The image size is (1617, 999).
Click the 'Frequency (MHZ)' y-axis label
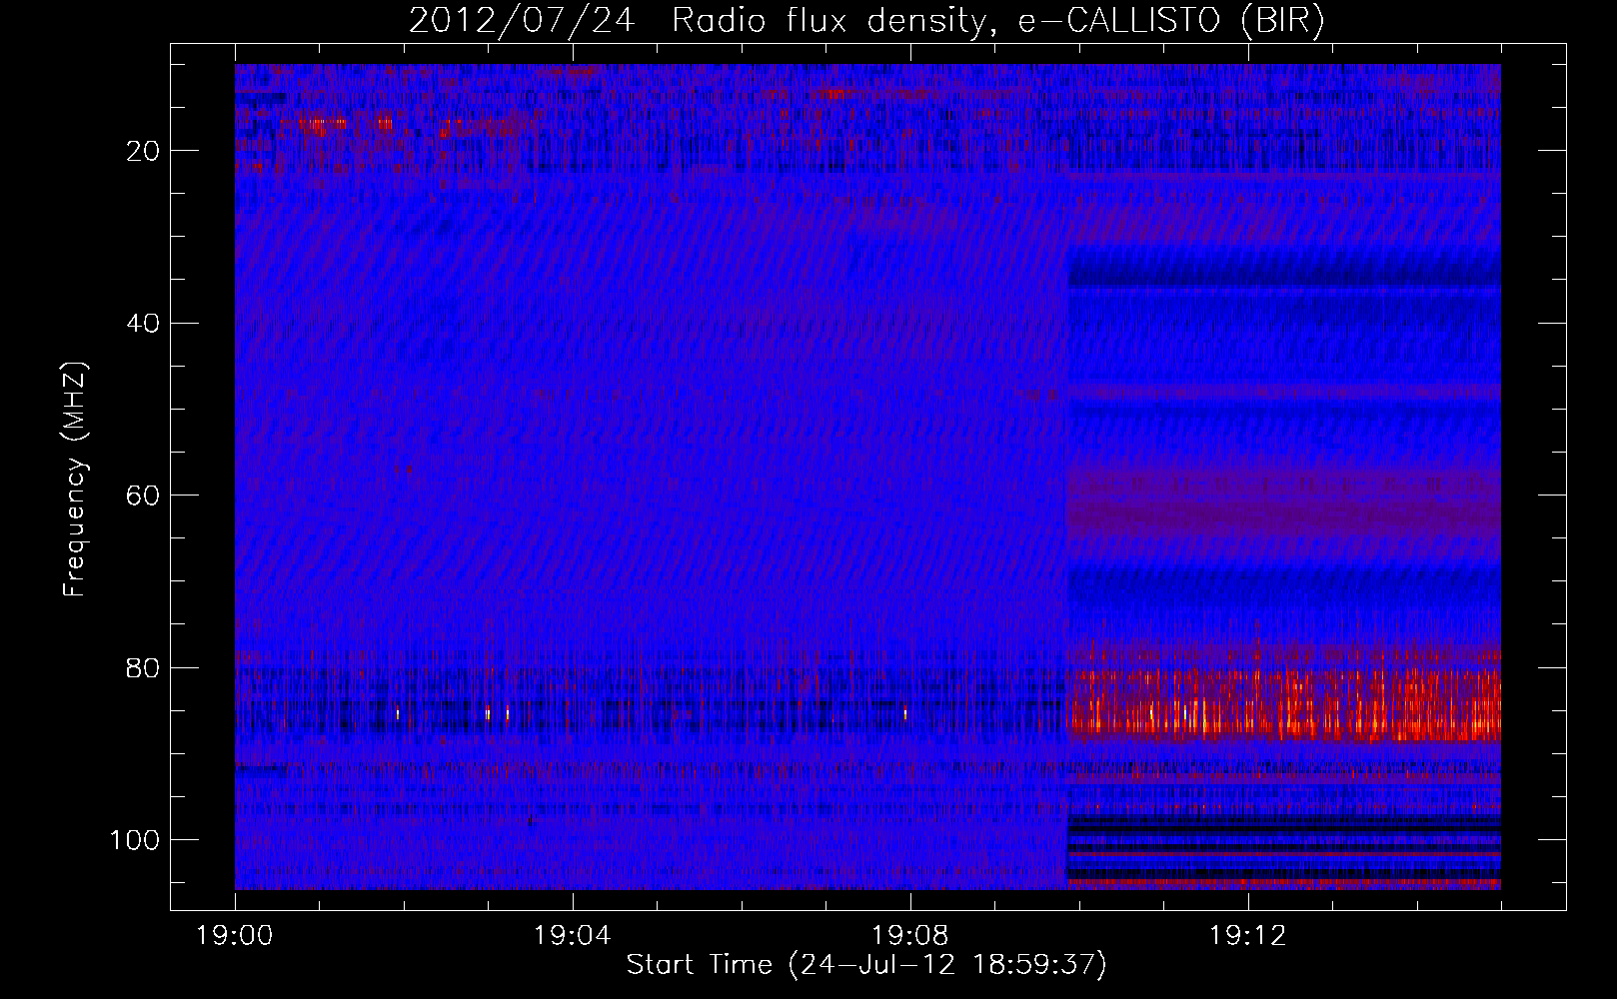(x=75, y=480)
